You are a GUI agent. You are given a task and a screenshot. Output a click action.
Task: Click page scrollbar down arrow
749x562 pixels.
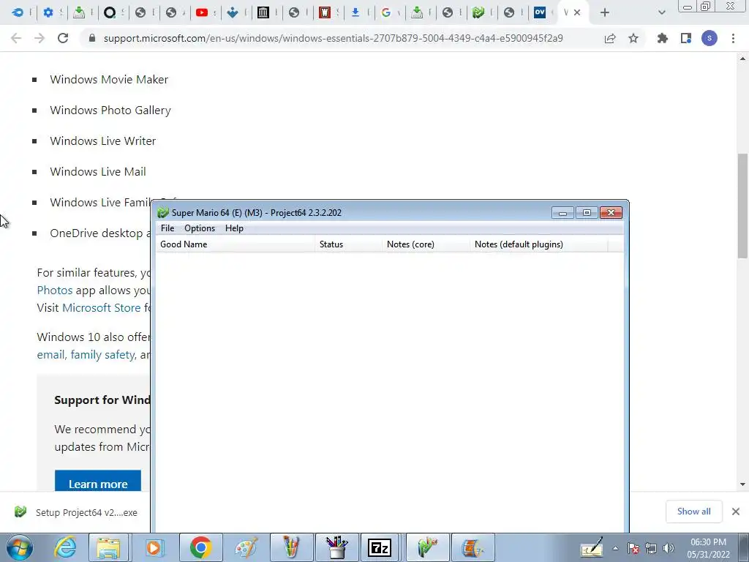coord(743,484)
